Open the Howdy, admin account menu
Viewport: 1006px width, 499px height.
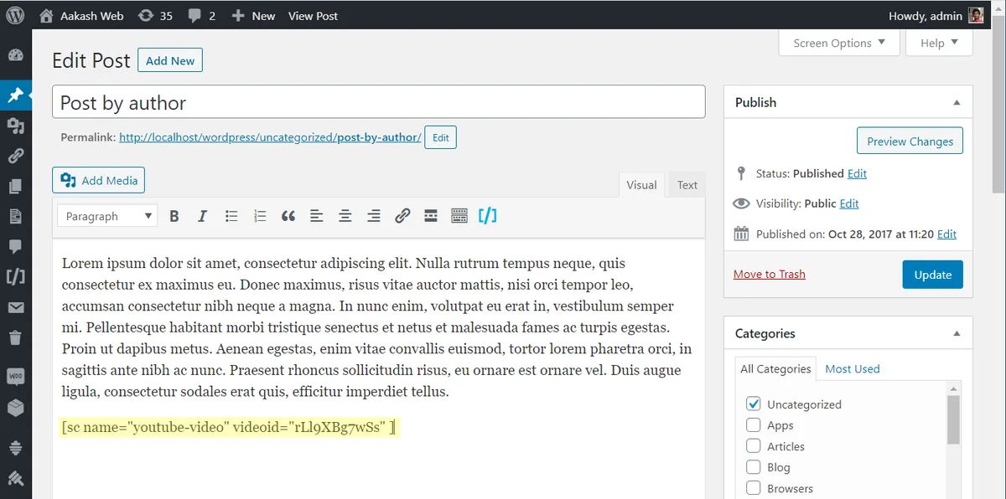coord(936,15)
